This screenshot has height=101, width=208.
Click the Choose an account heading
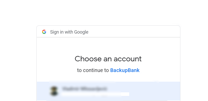pyautogui.click(x=108, y=59)
